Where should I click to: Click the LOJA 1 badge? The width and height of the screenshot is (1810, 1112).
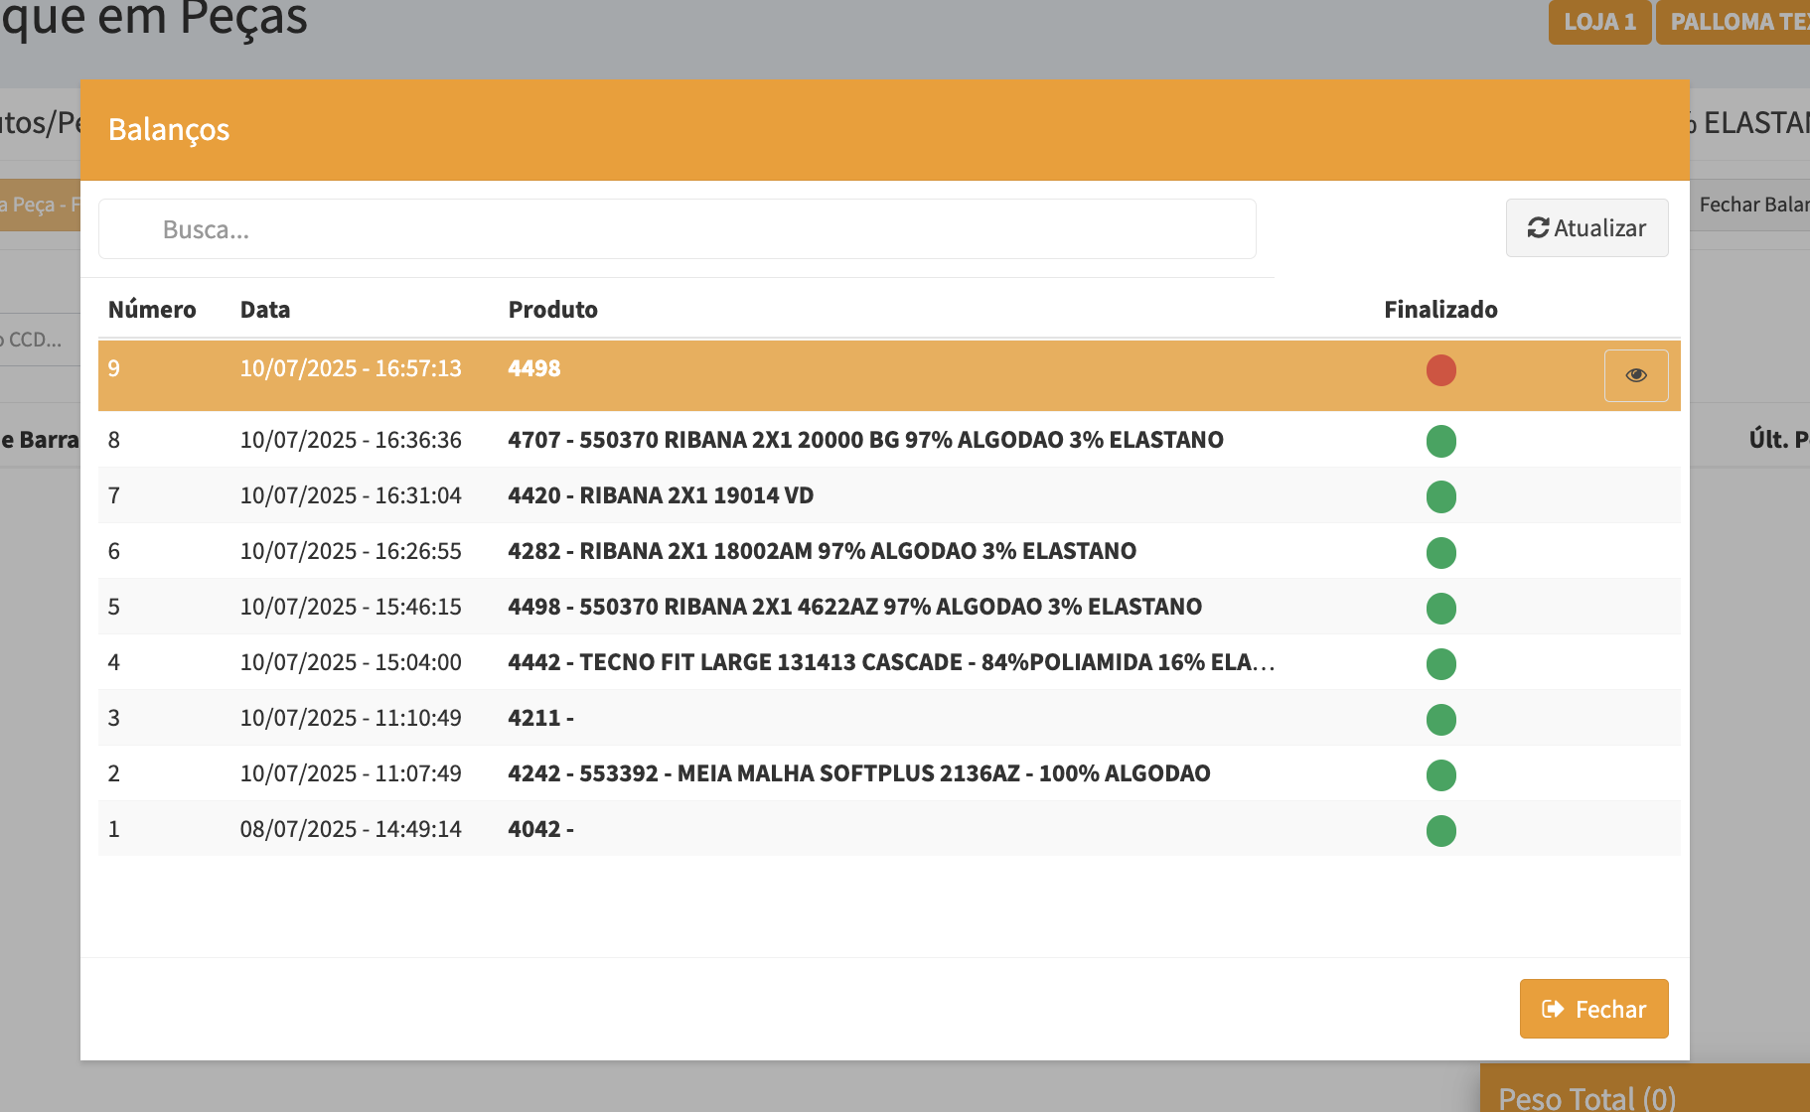tap(1598, 22)
